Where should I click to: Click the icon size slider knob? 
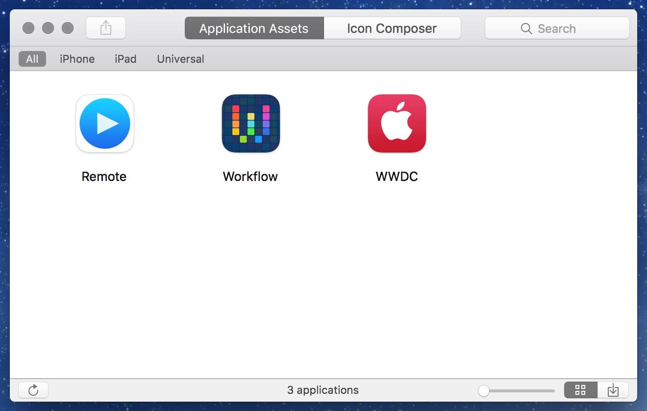484,390
